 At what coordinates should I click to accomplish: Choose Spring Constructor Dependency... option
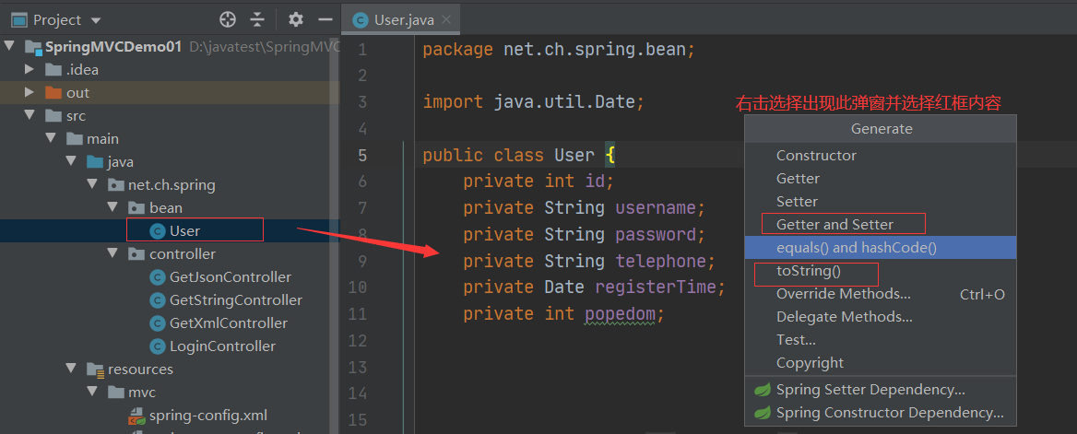(x=880, y=413)
